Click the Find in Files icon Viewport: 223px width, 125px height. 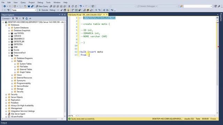tap(181, 6)
